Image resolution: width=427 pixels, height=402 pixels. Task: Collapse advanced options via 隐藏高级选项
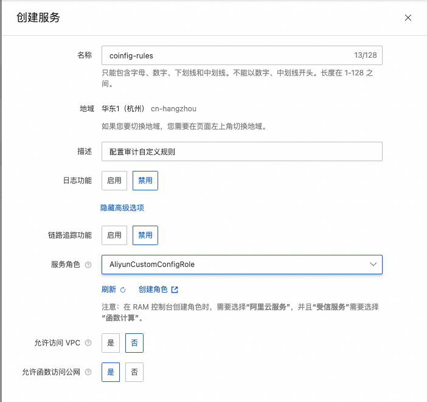point(122,208)
